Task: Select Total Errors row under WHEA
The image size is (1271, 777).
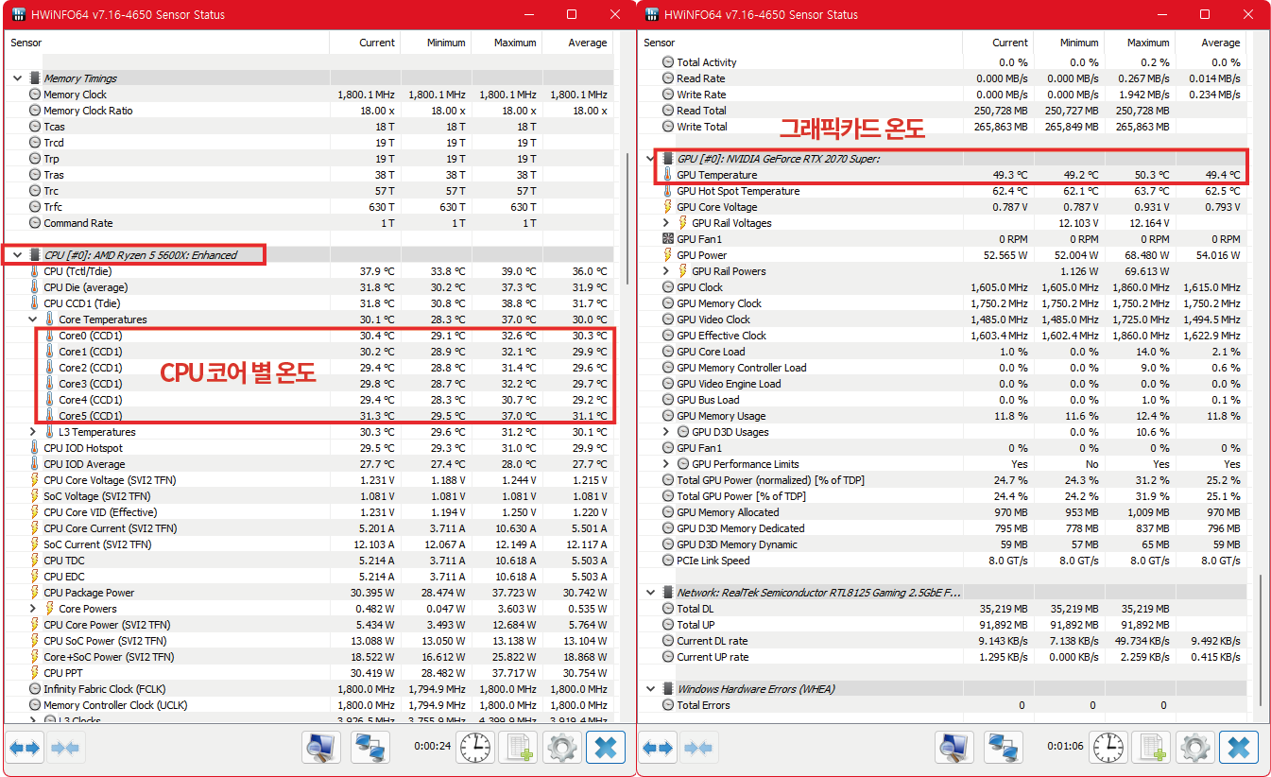Action: coord(942,705)
